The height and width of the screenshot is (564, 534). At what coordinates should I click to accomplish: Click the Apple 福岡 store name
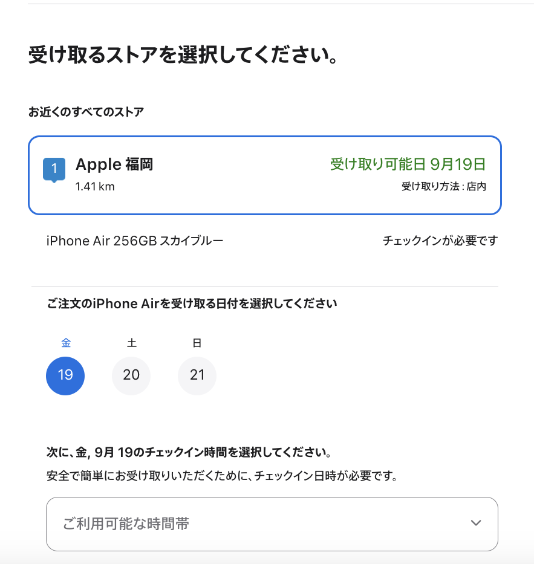tap(114, 164)
